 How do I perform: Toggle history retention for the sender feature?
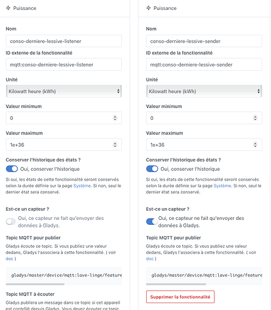pyautogui.click(x=152, y=169)
